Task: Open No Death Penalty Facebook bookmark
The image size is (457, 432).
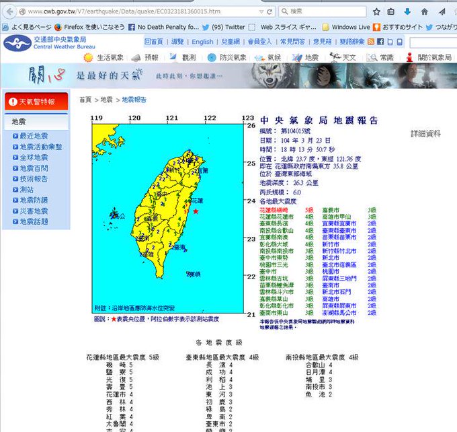Action: coord(163,27)
